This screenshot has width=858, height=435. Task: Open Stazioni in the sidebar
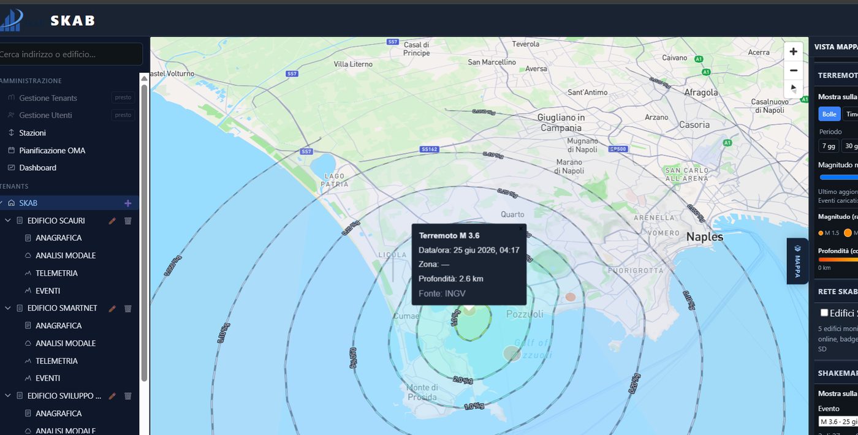(32, 133)
